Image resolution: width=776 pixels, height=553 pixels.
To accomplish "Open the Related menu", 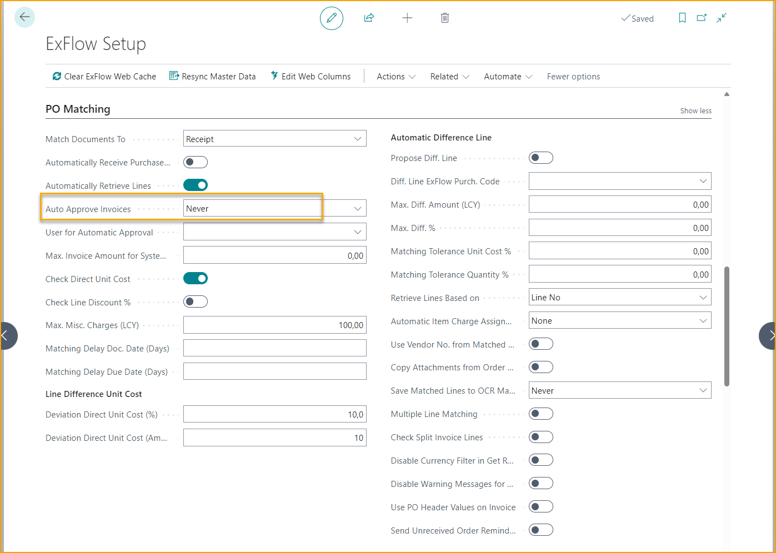I will (449, 77).
